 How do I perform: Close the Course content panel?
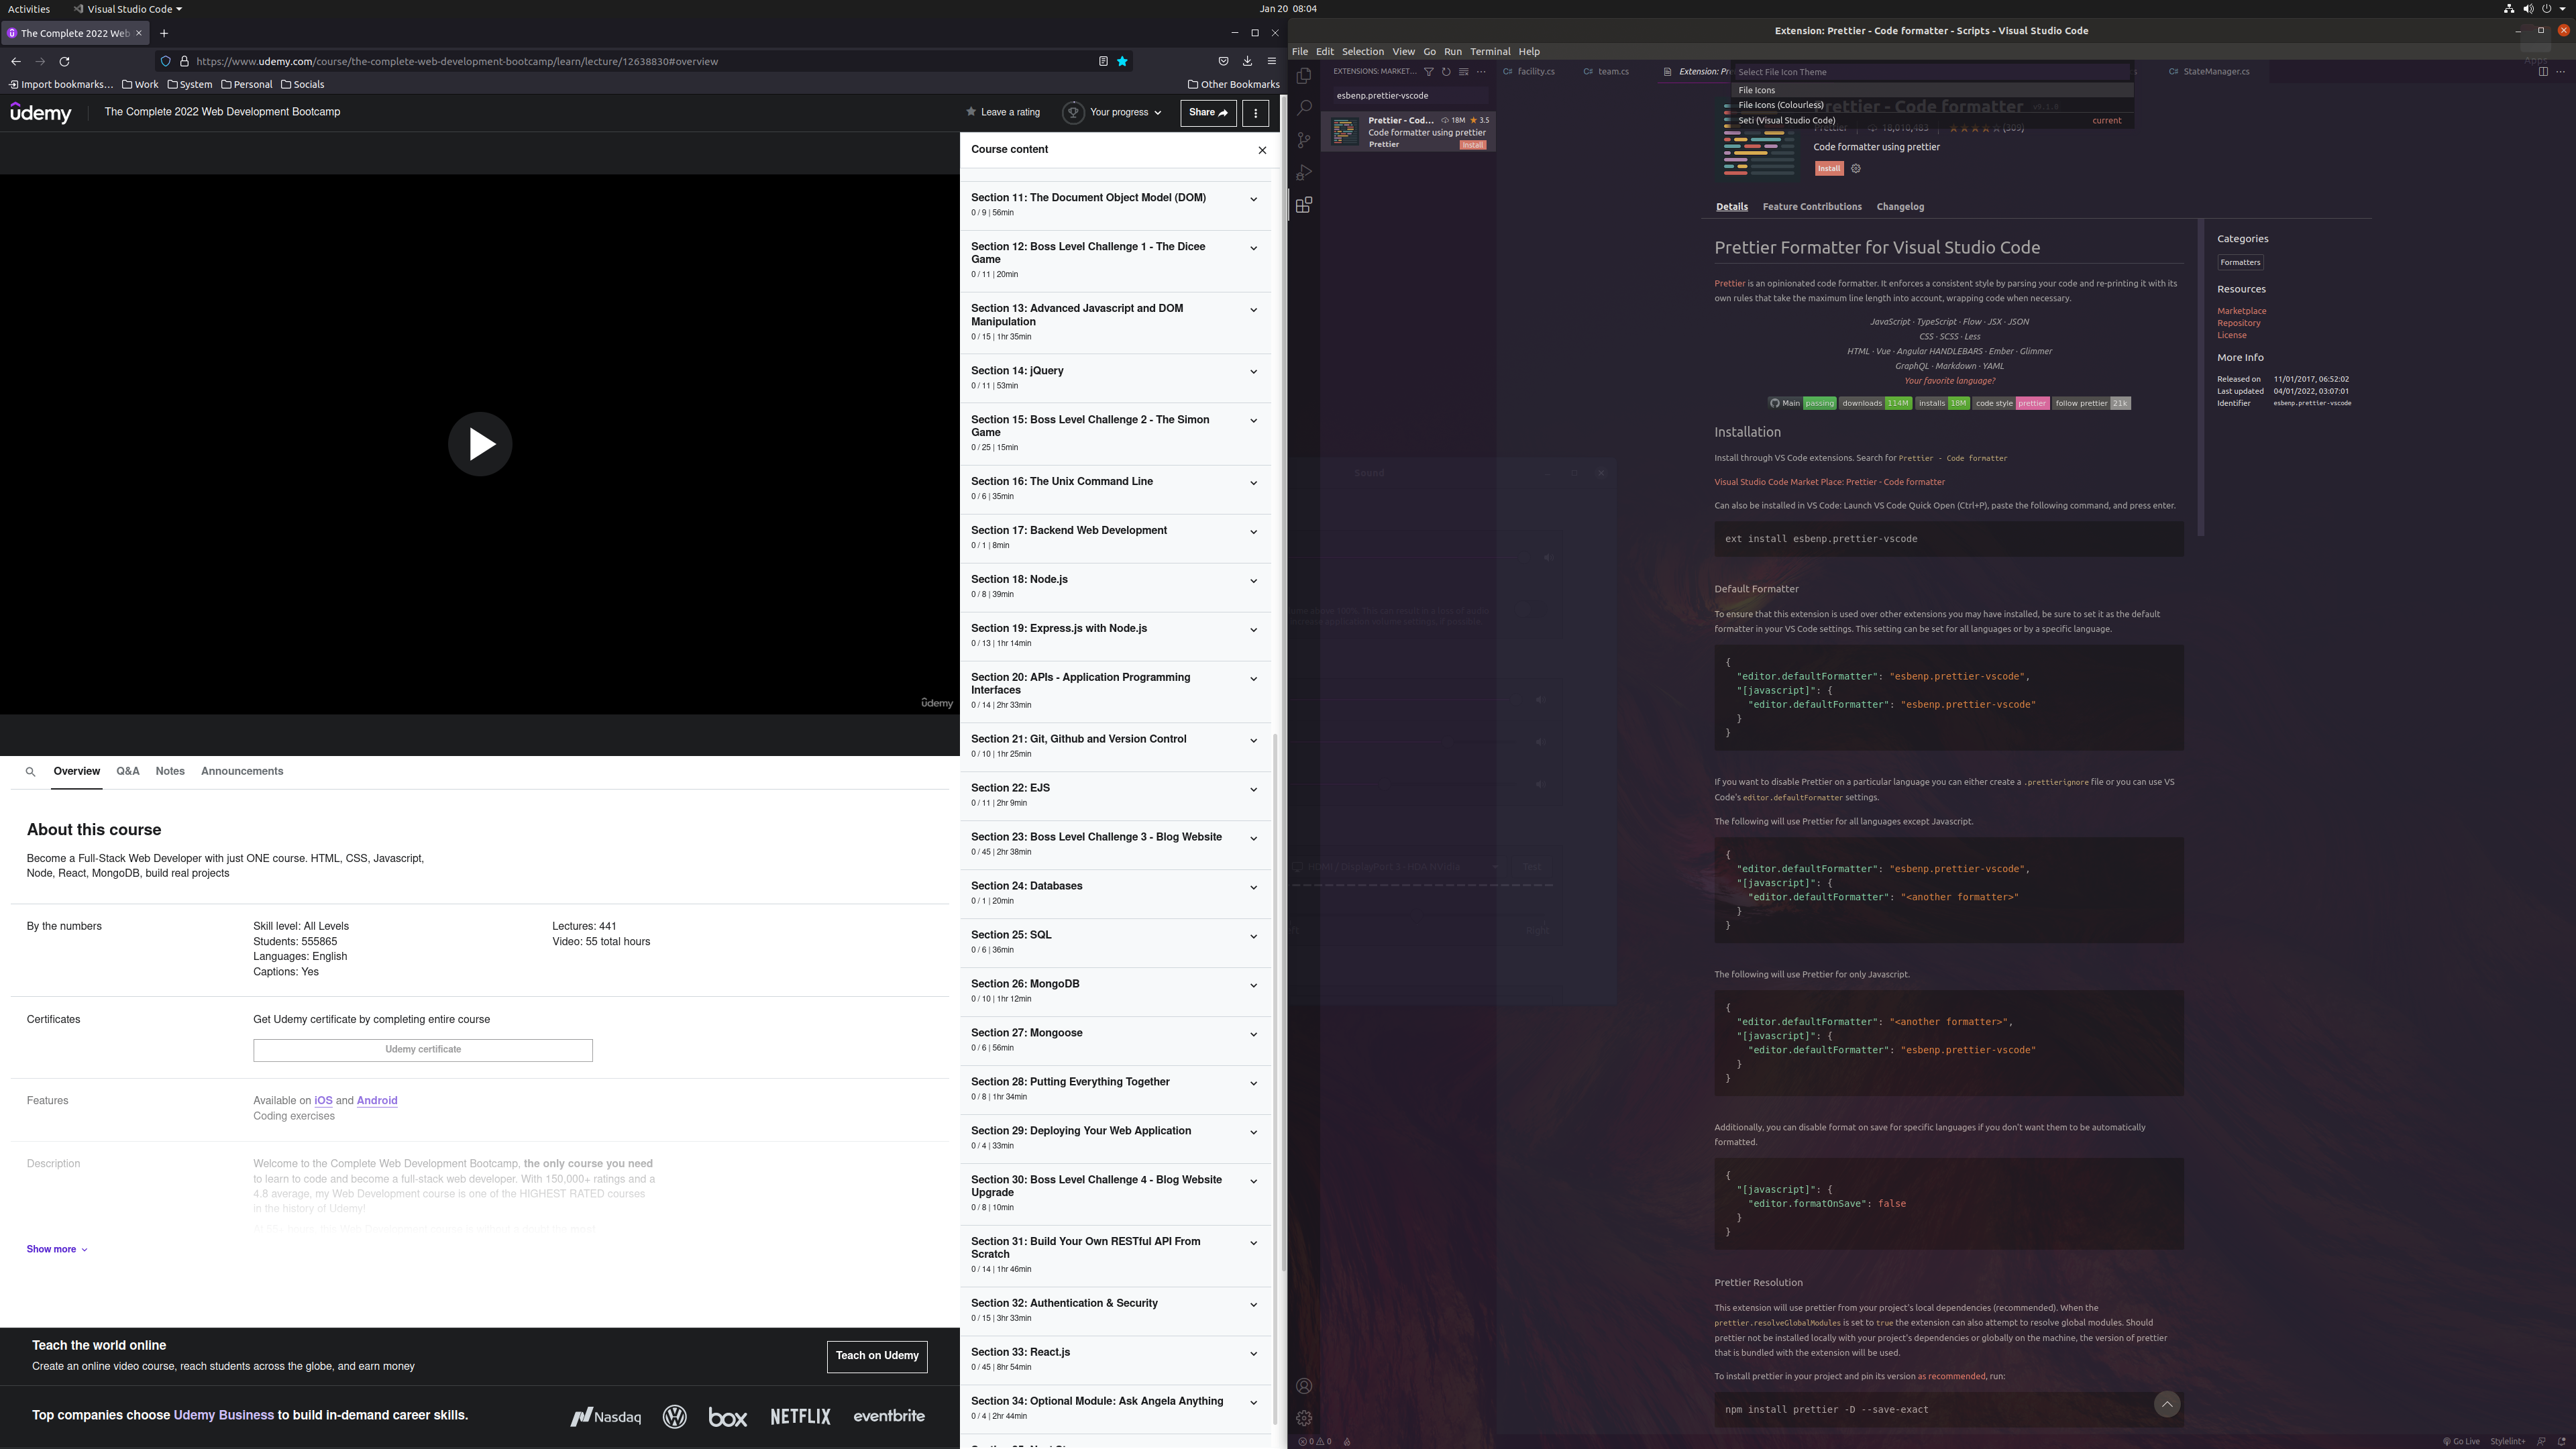pos(1262,150)
